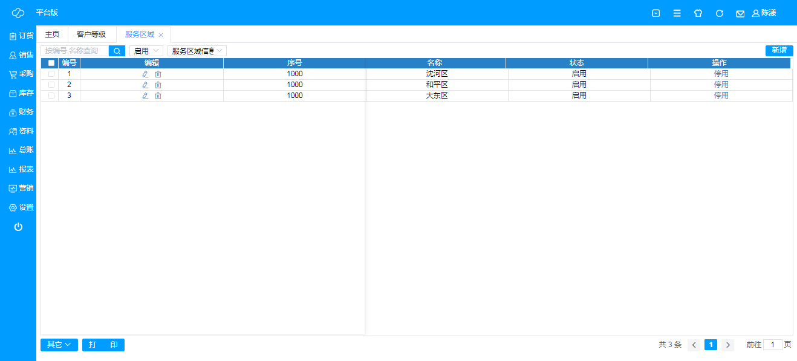Click the 打印 button
The height and width of the screenshot is (361, 797).
tap(103, 345)
